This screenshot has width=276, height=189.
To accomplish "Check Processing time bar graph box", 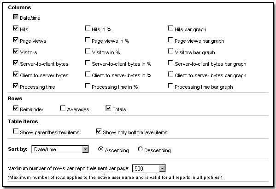I will [170, 86].
